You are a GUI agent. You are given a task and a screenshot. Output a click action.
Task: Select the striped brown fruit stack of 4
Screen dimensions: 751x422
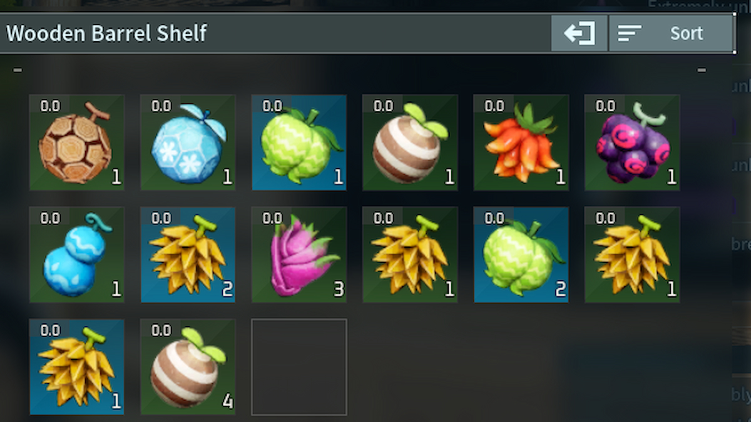188,367
